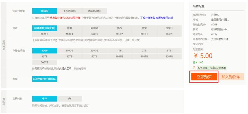
Task: Pick the 美西 region
Action: click(x=119, y=28)
